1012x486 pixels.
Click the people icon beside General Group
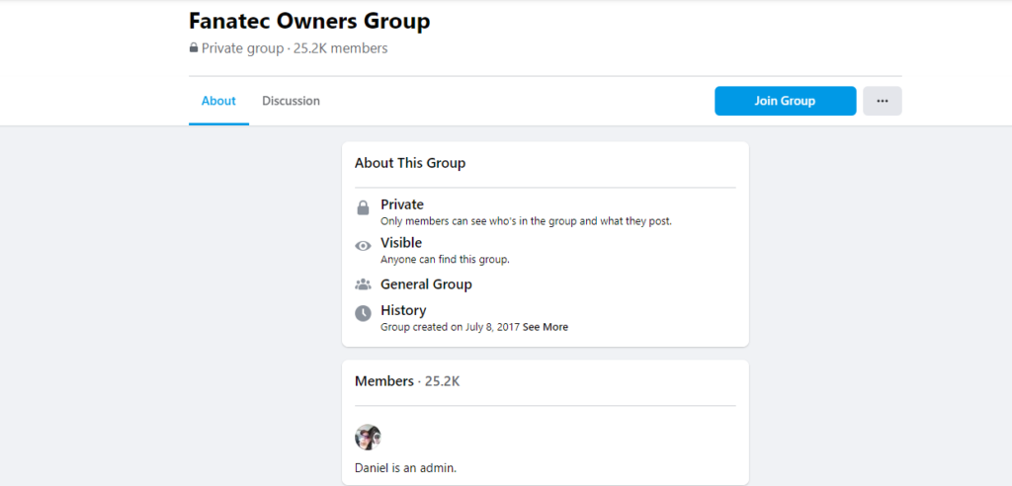(x=363, y=284)
